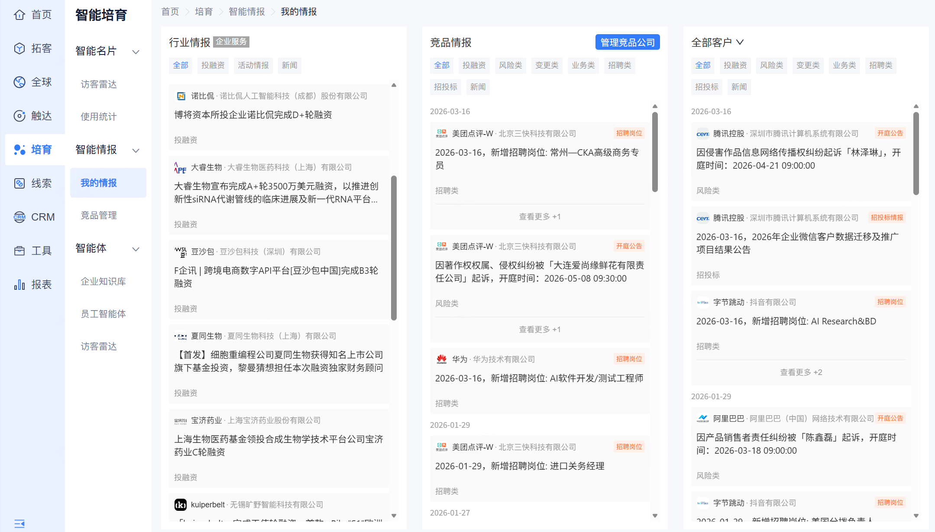Open the CRM sidebar icon
The image size is (935, 532).
click(19, 217)
